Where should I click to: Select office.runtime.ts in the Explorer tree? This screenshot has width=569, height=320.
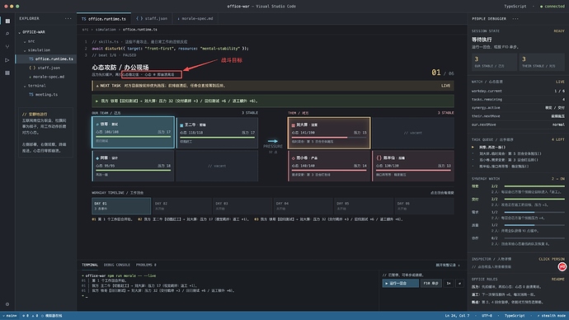(x=46, y=59)
